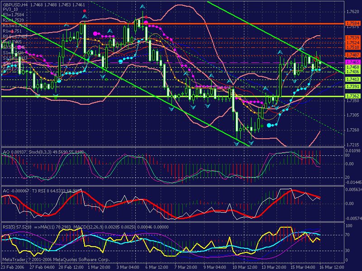362x271 pixels.
Task: Select the magenta 1.7465 pivot price tag
Action: pyautogui.click(x=352, y=62)
